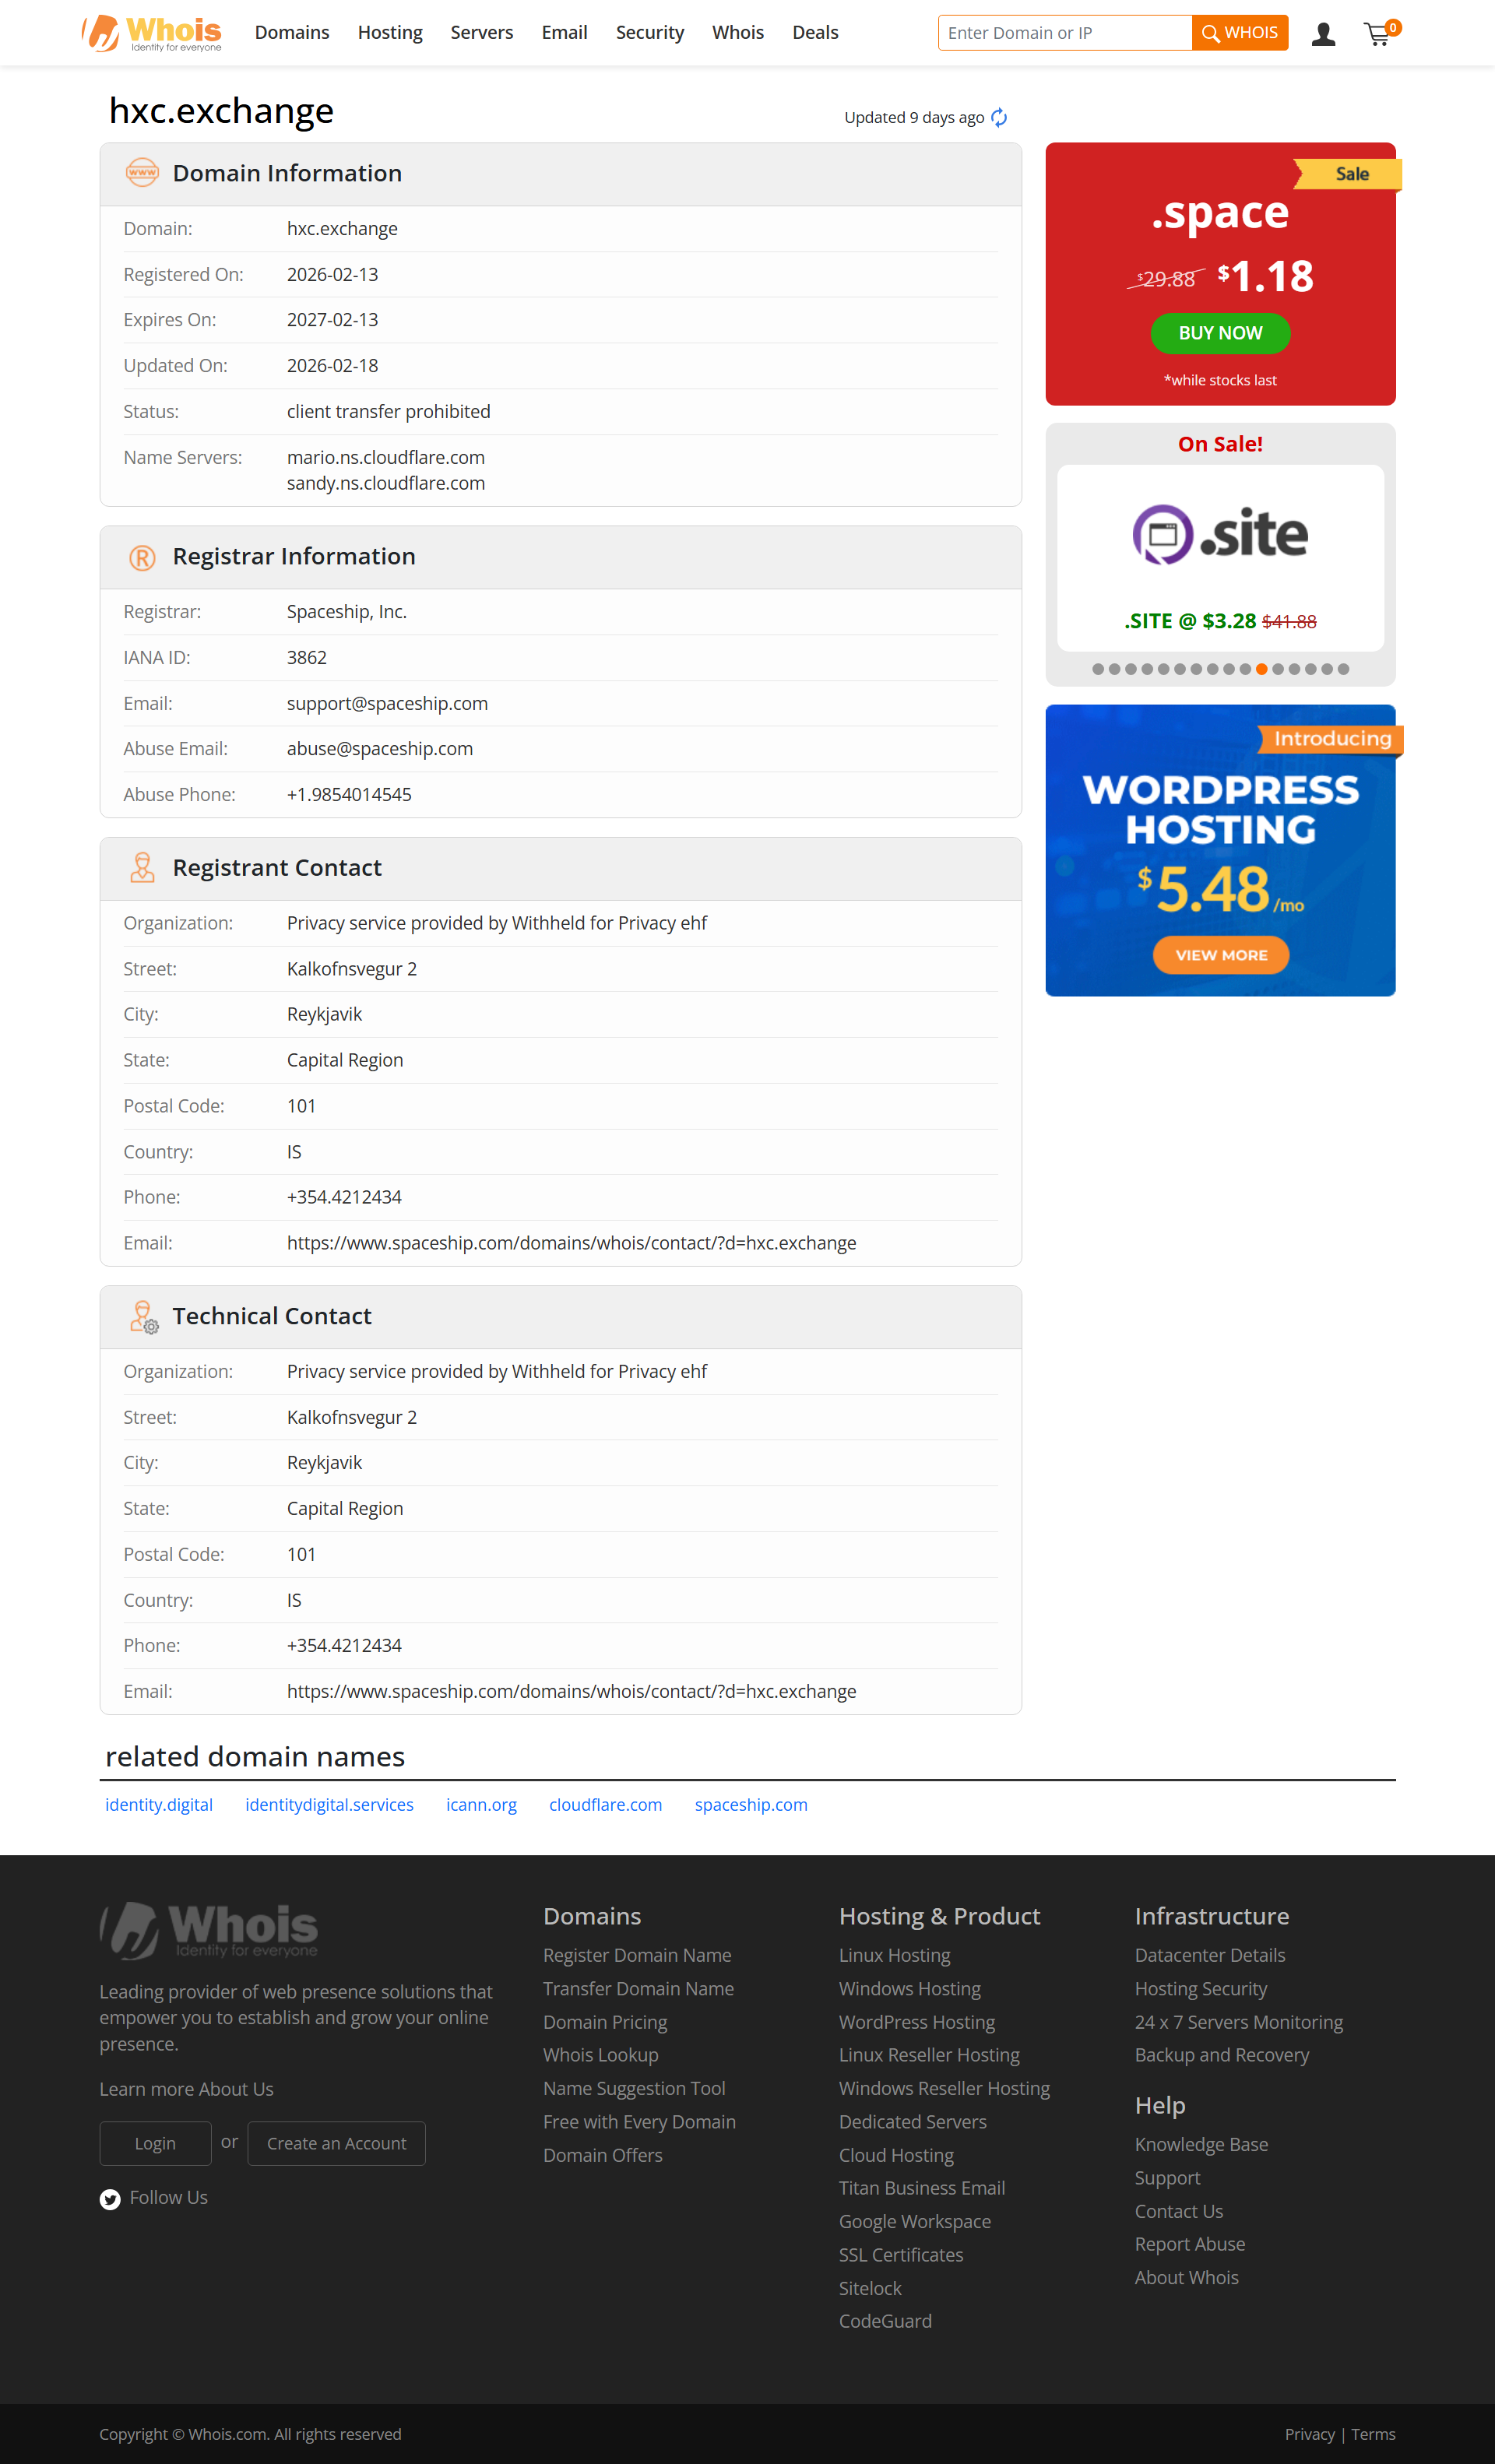Click the sandy.ns.cloudflare.com name server text
The height and width of the screenshot is (2464, 1495).
[386, 484]
